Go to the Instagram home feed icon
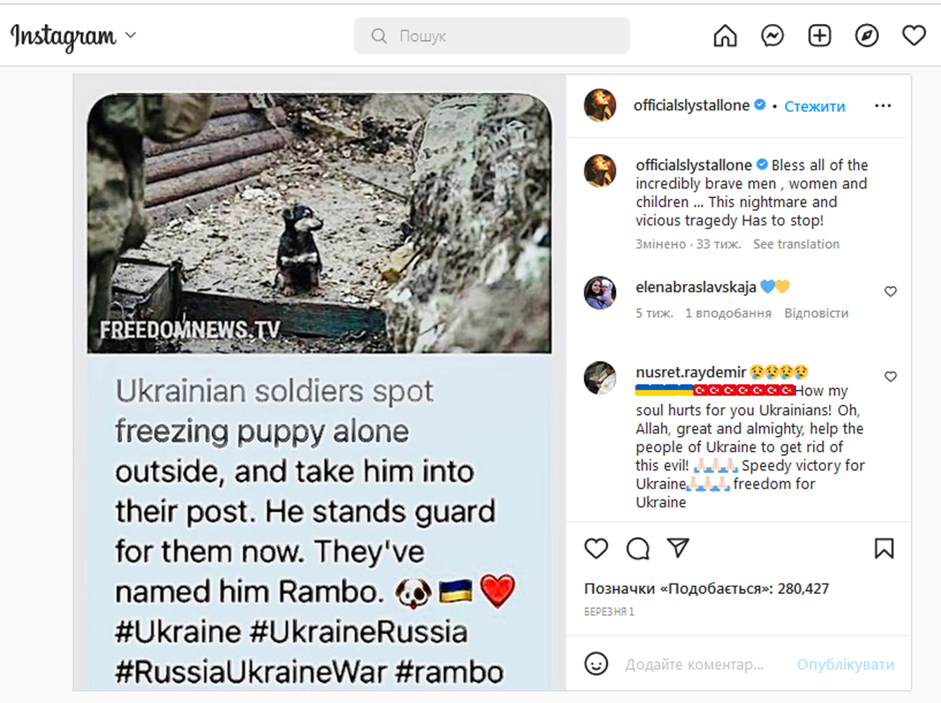 [725, 36]
